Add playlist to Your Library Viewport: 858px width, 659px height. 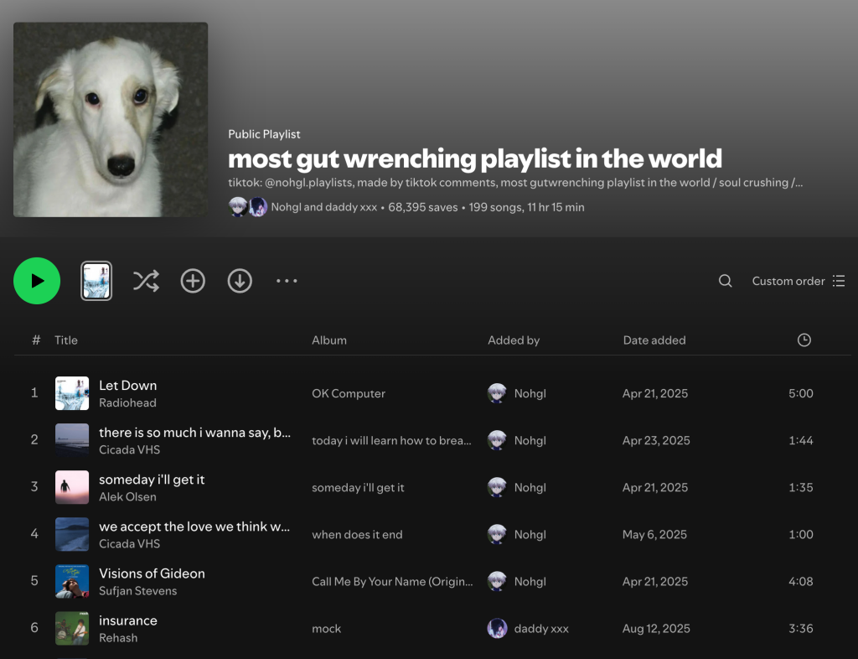[193, 281]
